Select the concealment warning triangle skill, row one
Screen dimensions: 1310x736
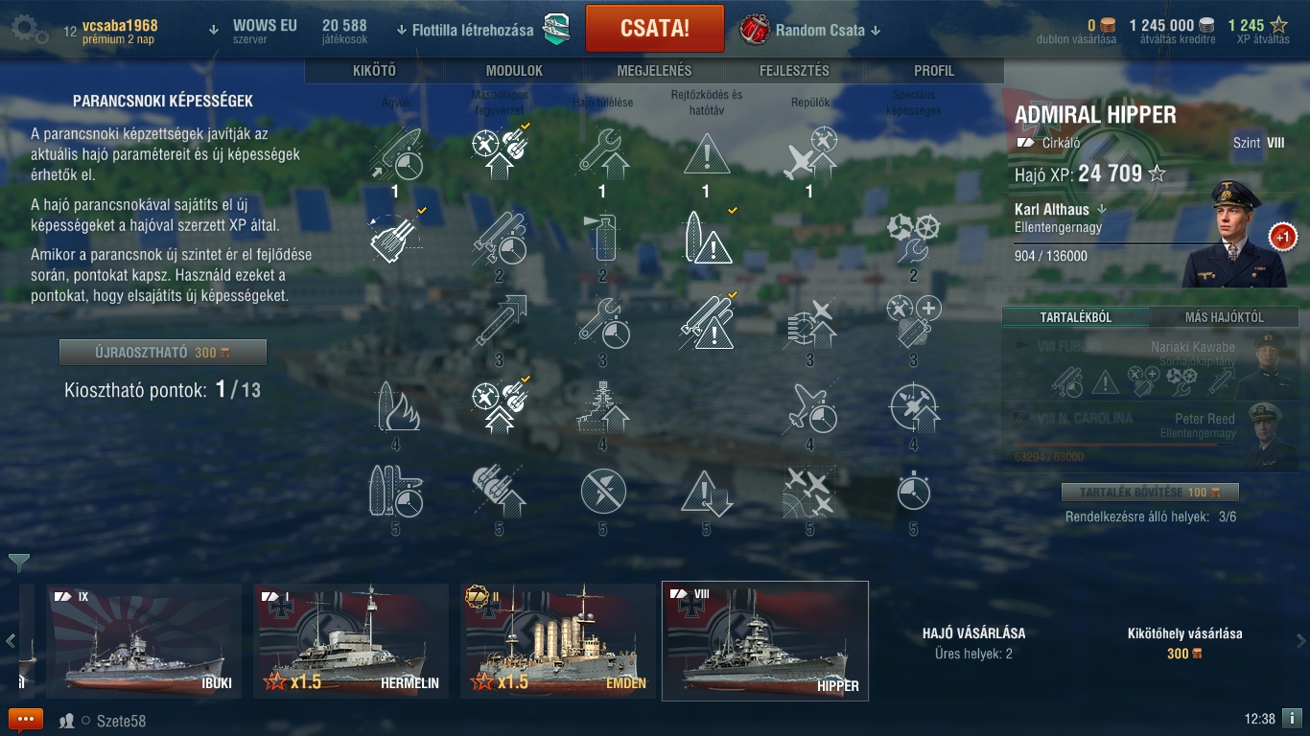(706, 154)
